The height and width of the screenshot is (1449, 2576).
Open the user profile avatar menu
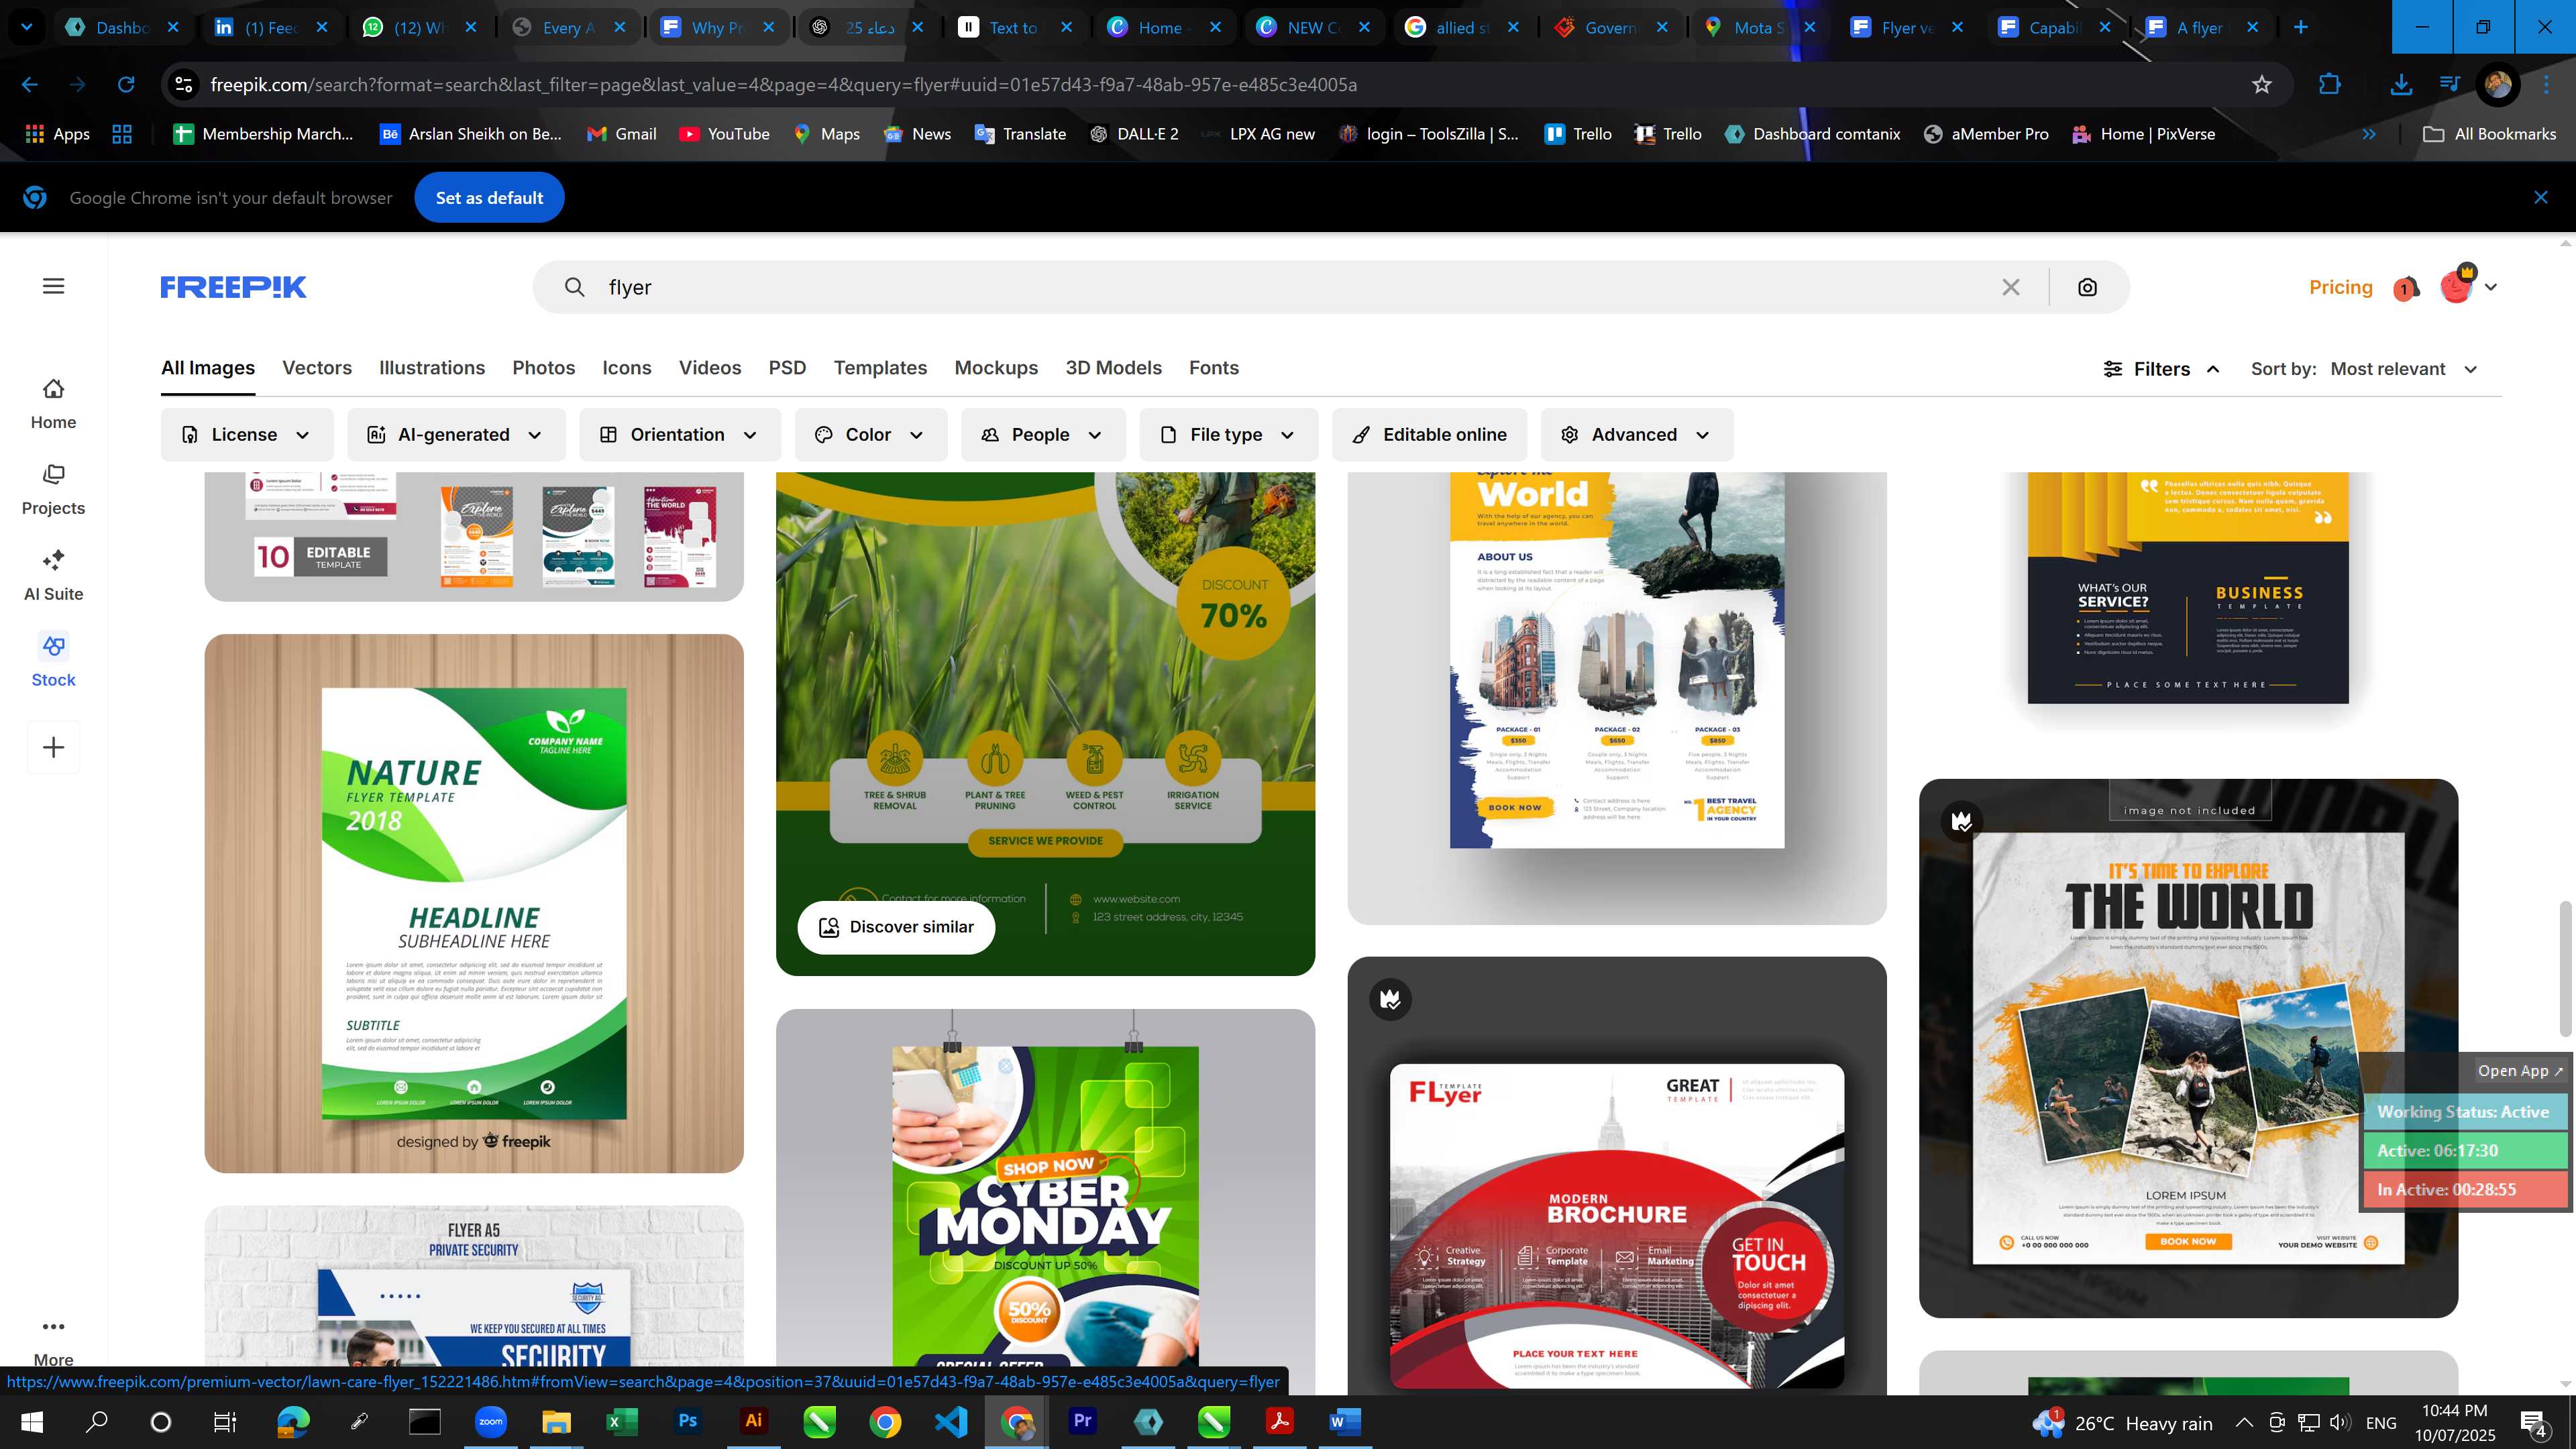click(x=2467, y=286)
